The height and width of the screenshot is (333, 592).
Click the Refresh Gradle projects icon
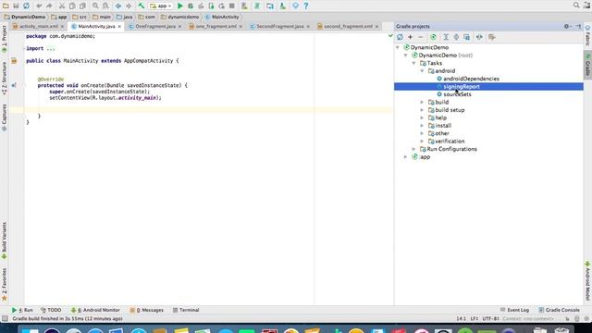tap(400, 37)
